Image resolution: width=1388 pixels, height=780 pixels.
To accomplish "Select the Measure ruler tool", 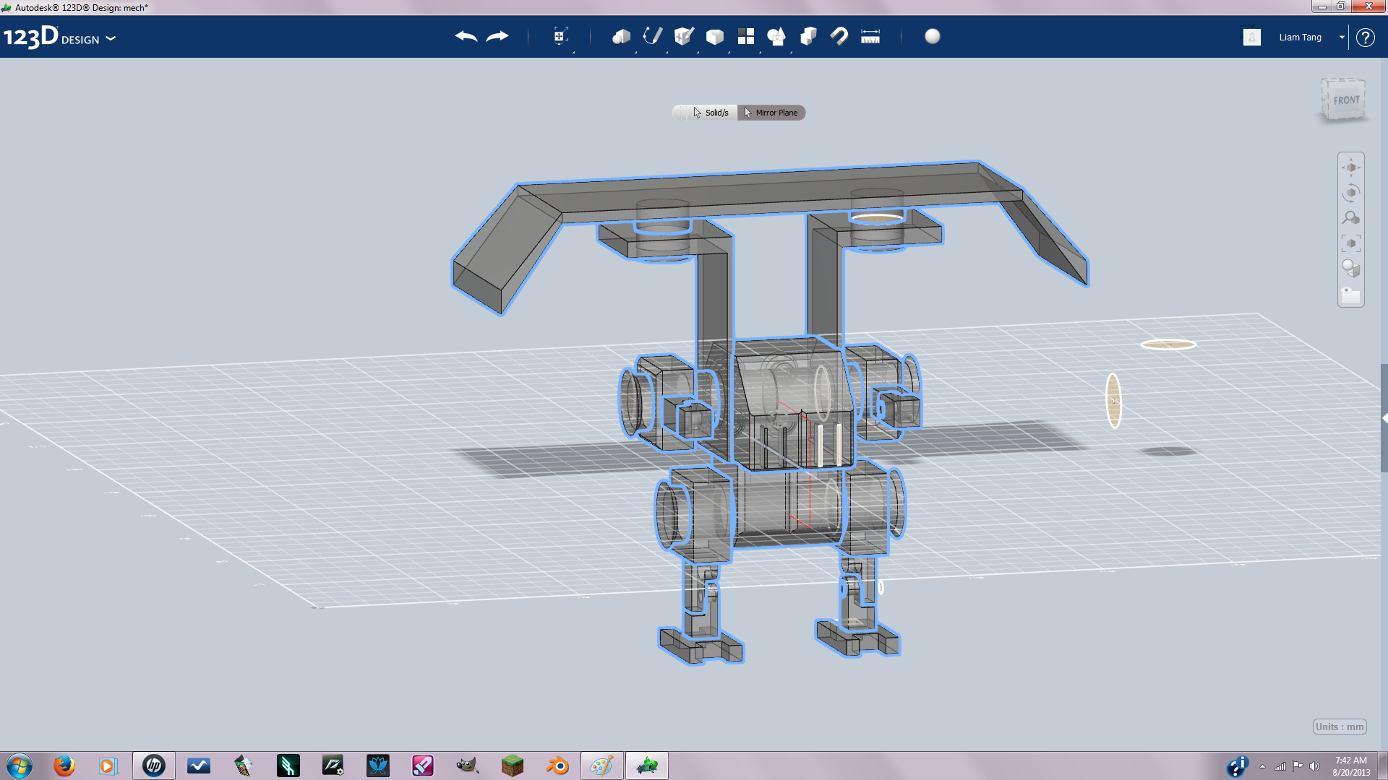I will click(x=870, y=36).
